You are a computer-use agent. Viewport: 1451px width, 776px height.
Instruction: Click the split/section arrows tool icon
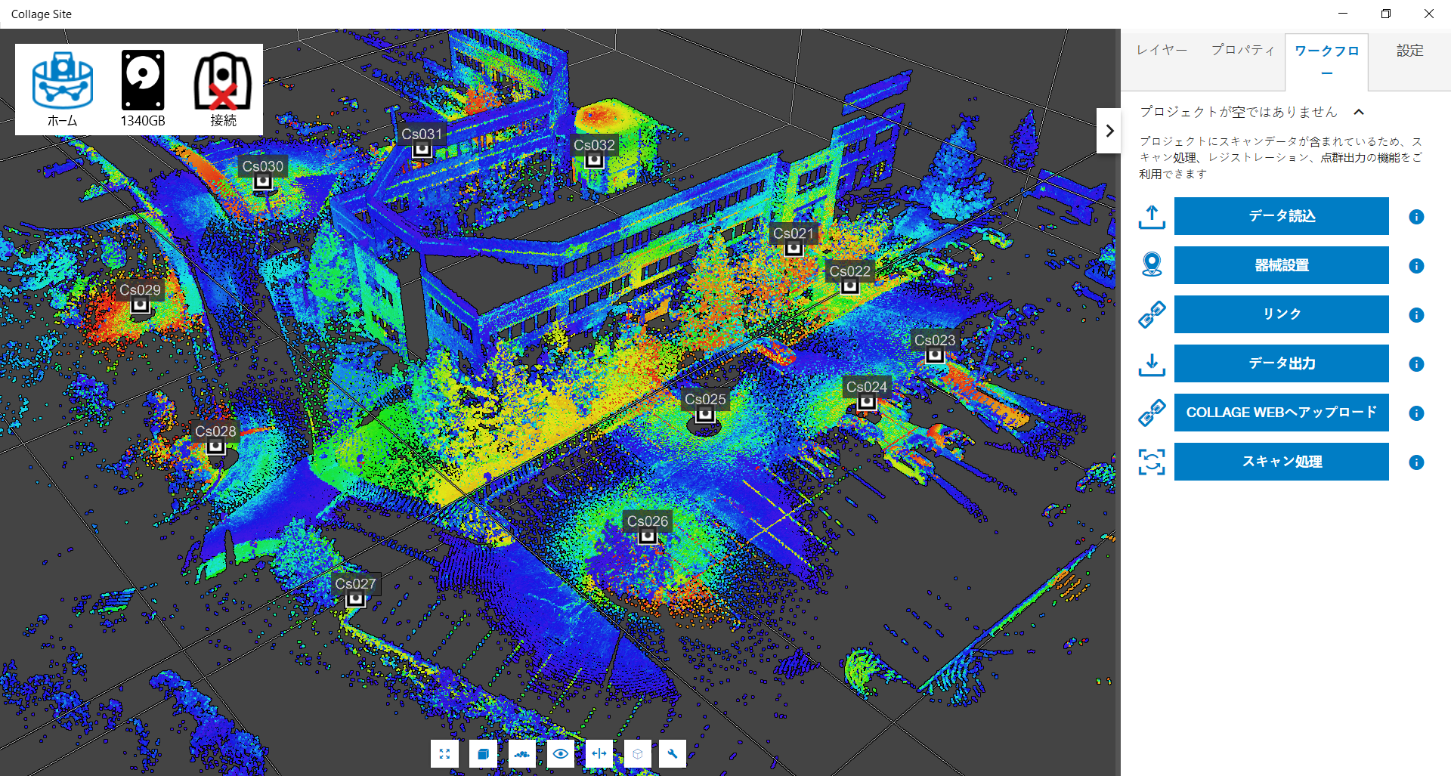click(x=599, y=753)
